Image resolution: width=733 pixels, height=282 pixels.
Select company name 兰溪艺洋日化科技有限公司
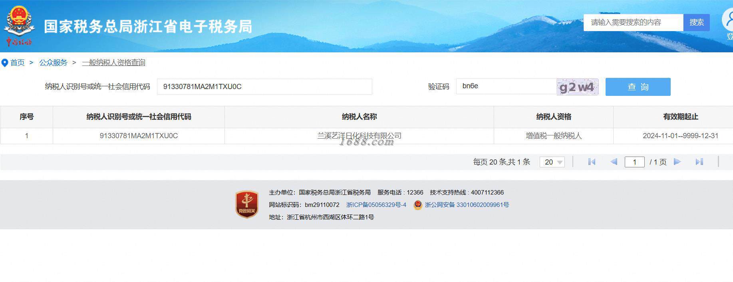coord(359,136)
